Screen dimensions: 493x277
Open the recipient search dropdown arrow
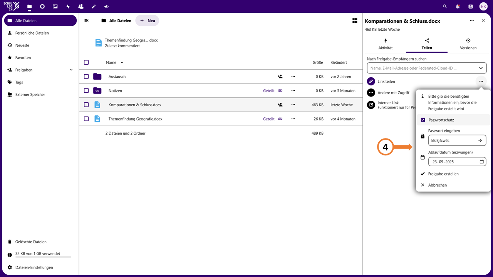[x=481, y=68]
